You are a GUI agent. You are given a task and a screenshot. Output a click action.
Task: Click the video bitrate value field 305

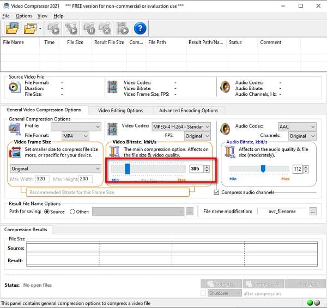[x=196, y=168]
